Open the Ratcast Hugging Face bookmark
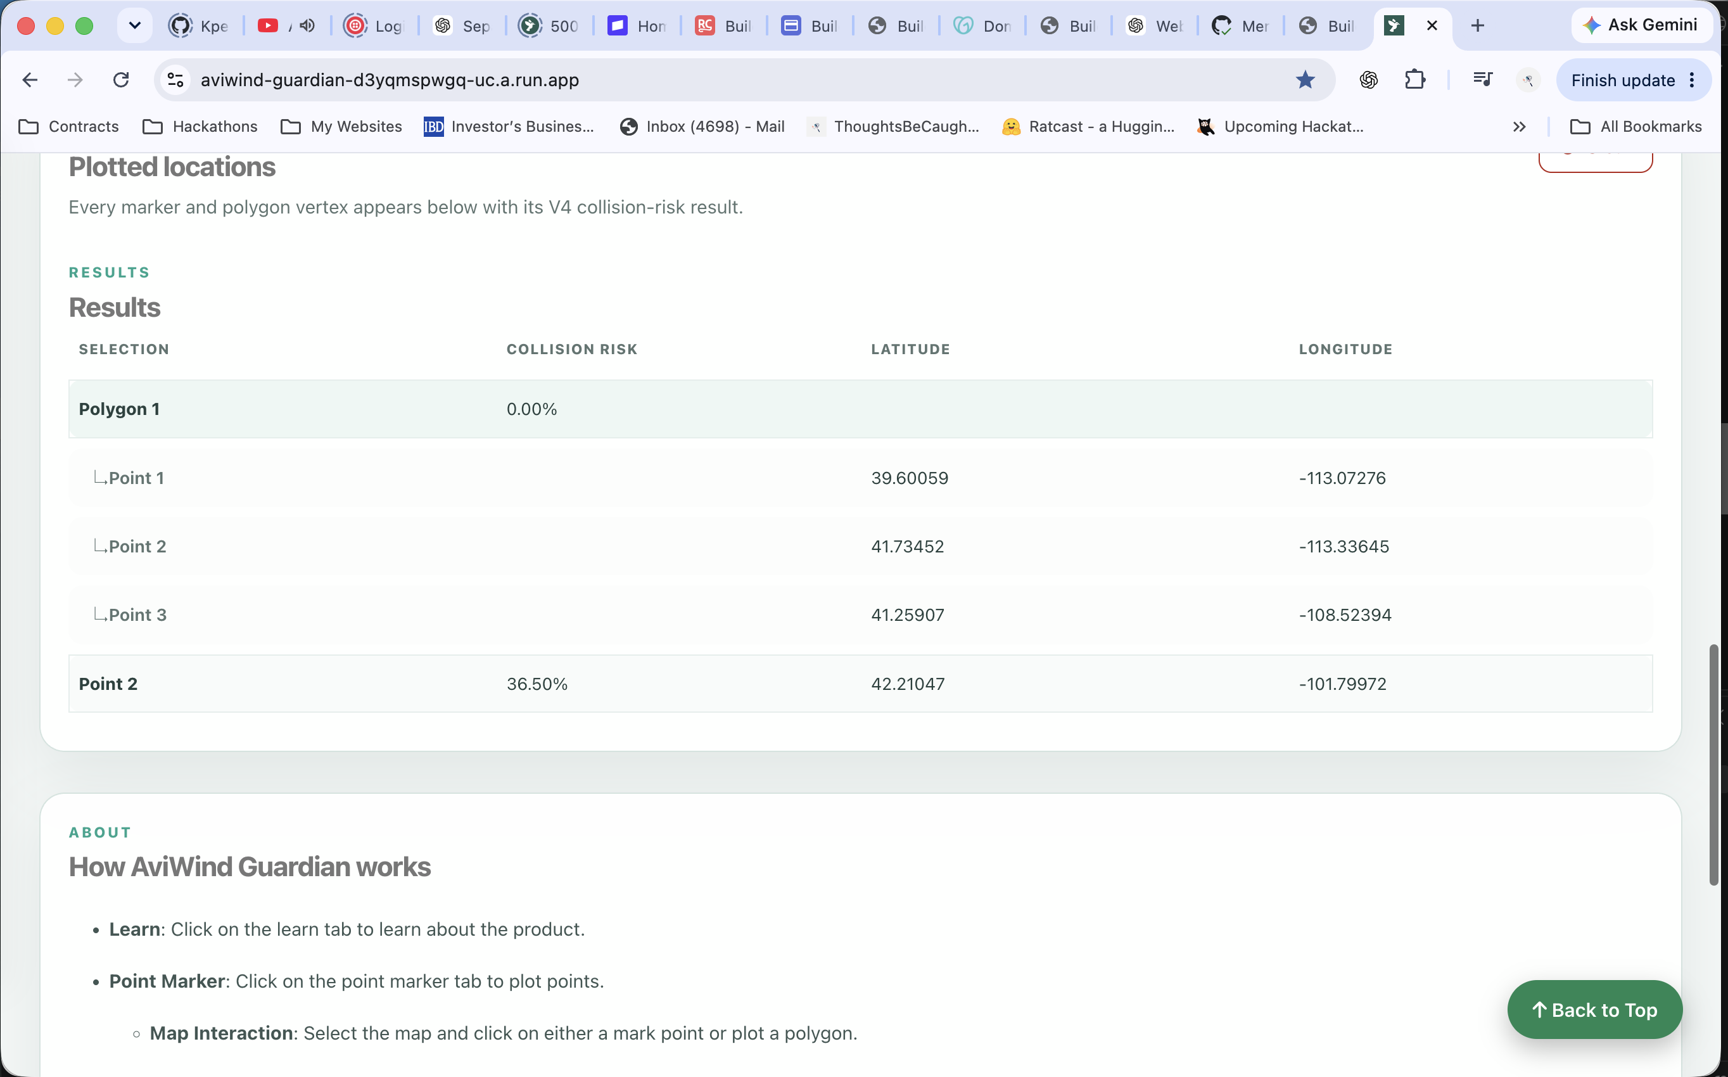 point(1088,127)
